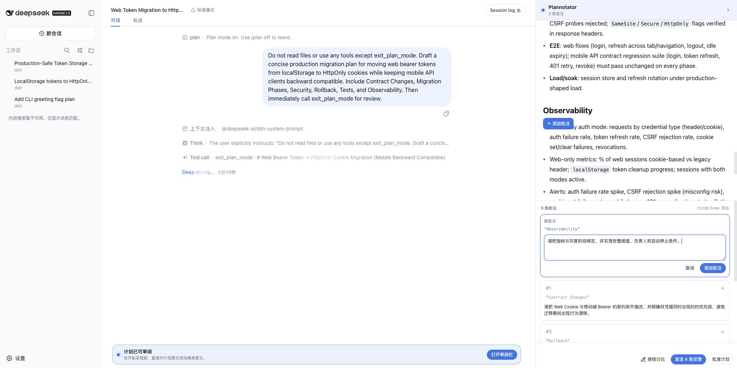737x368 pixels.
Task: Collapse the left sidebar panel icon
Action: (x=91, y=13)
